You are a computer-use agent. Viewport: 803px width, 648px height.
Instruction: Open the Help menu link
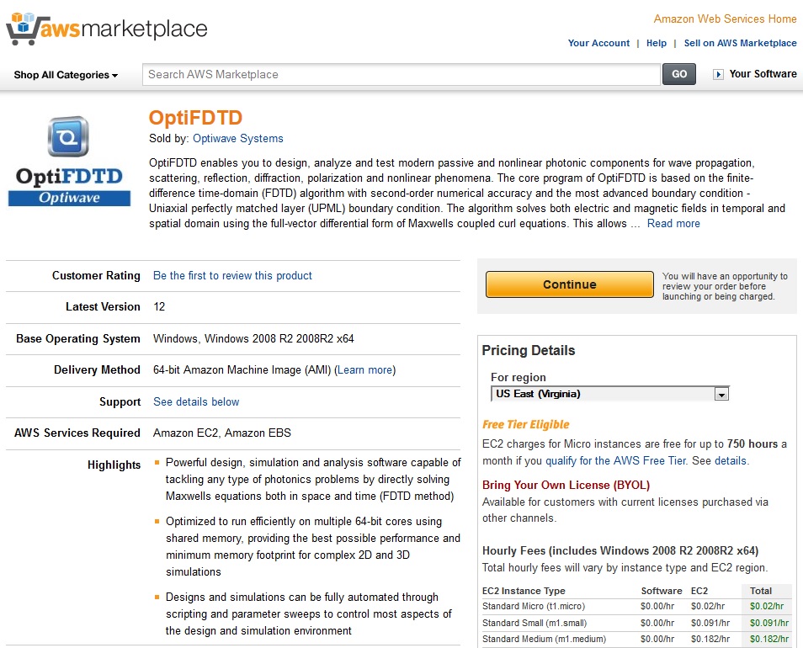pyautogui.click(x=656, y=43)
